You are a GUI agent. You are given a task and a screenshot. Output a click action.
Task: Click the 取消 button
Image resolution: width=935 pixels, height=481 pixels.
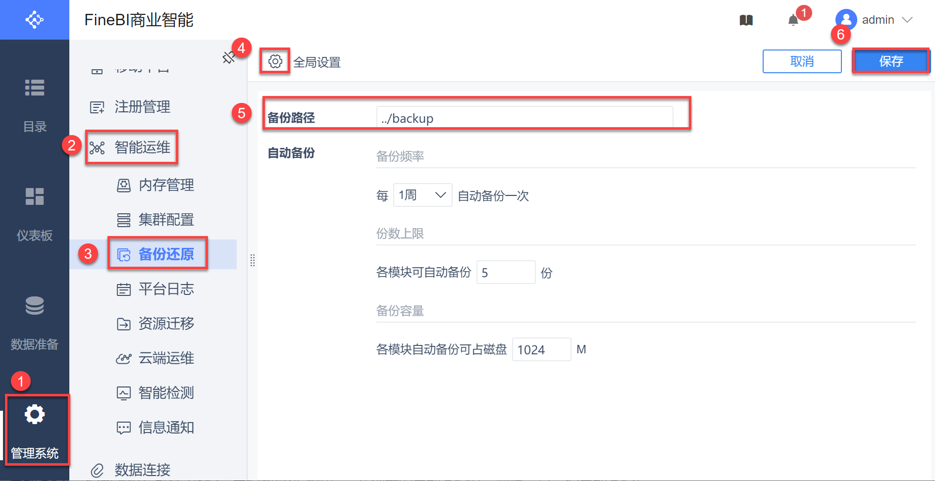click(802, 61)
